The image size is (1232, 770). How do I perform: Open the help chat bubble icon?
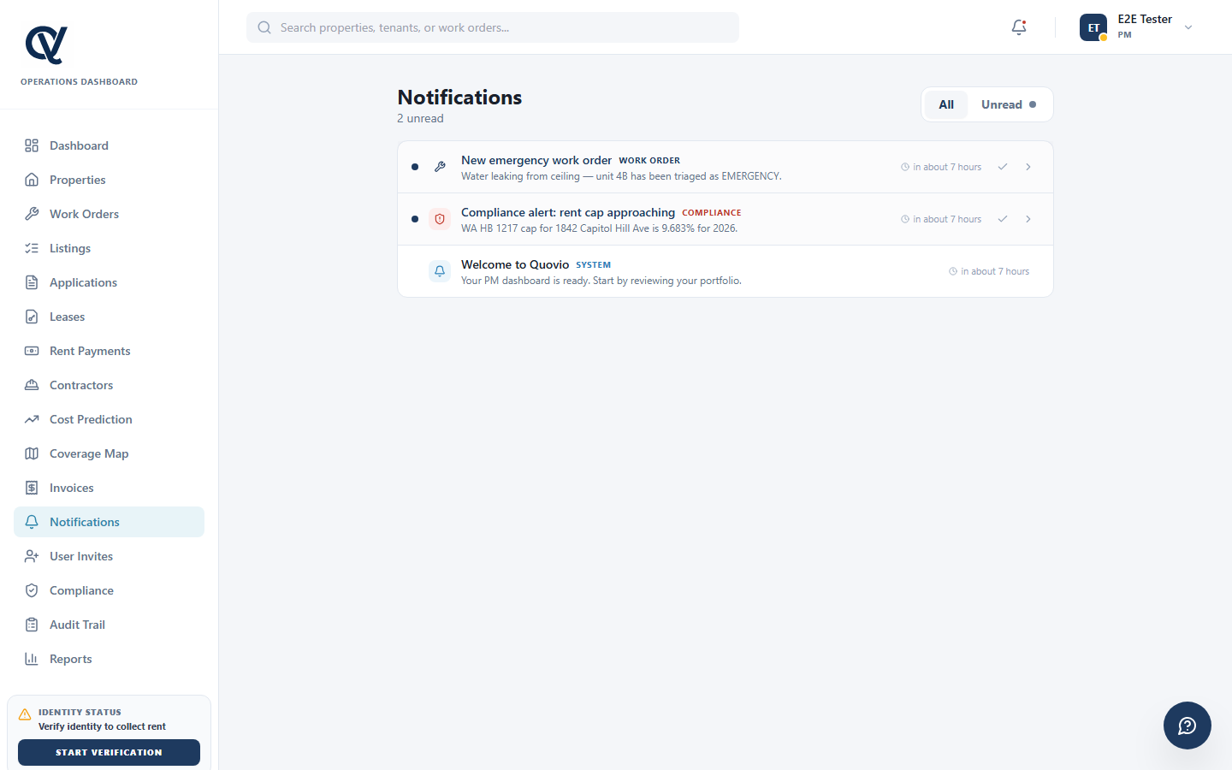click(1188, 726)
